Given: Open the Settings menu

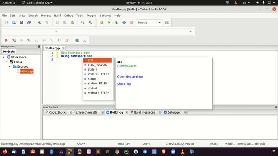Looking at the screenshot, I should point(105,16).
